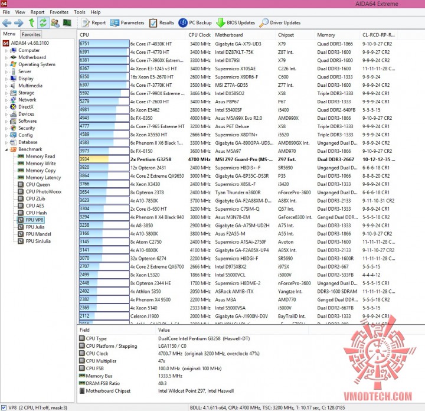
Task: Select the Memory Read benchmark
Action: point(40,156)
